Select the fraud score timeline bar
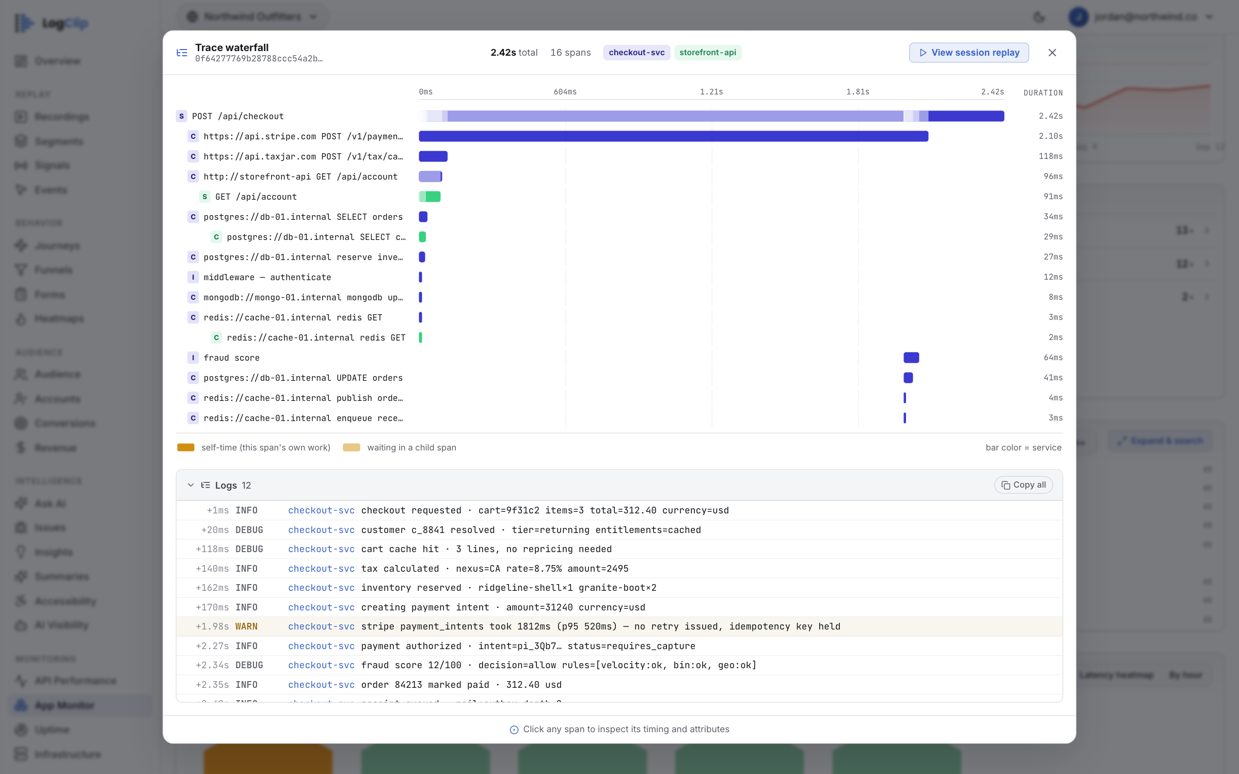The height and width of the screenshot is (774, 1239). (x=911, y=358)
